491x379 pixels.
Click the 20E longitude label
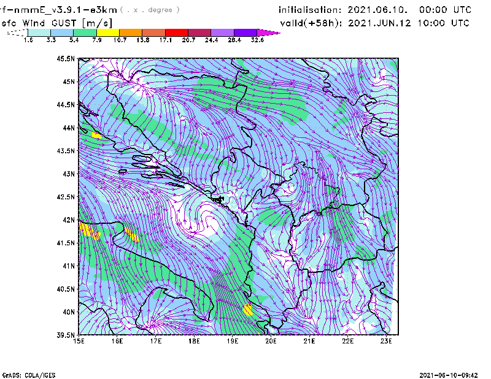[271, 341]
